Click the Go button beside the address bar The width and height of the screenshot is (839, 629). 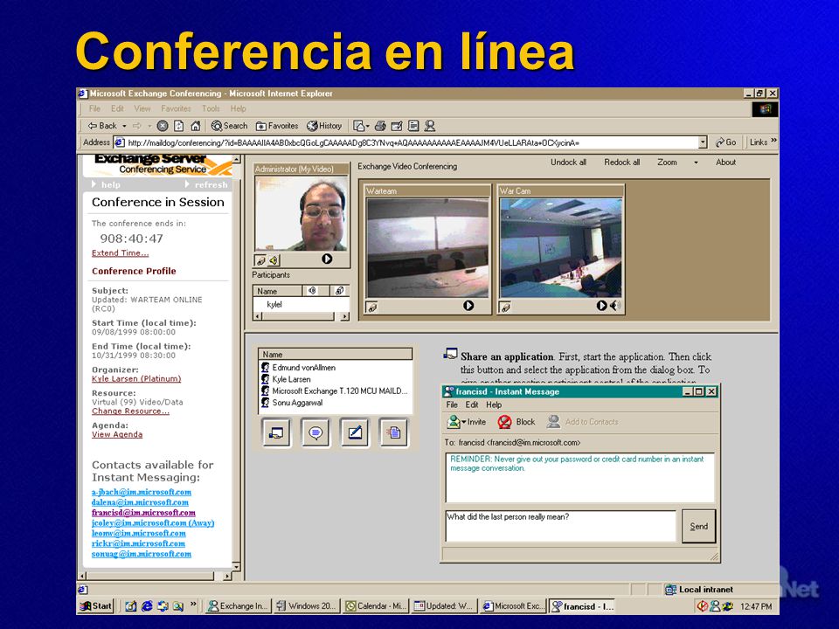(x=726, y=142)
